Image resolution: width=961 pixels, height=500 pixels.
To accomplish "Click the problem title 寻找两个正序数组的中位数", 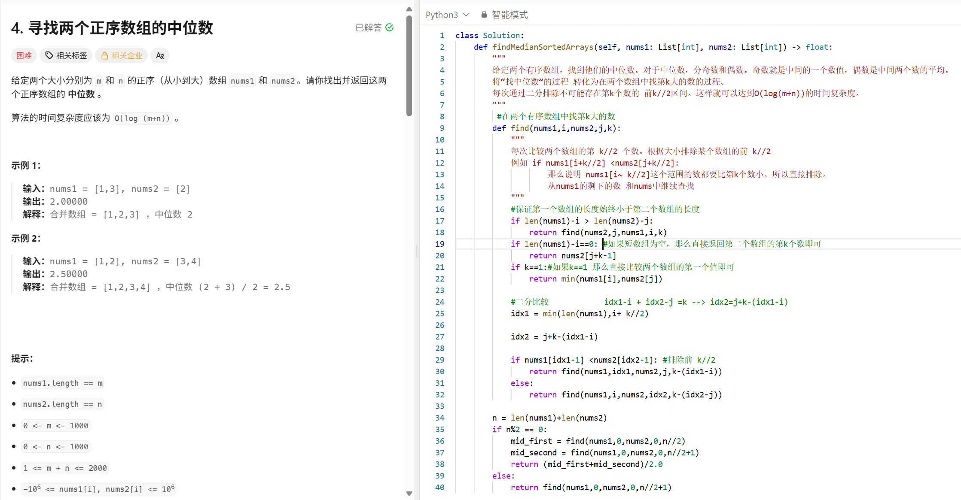I will (x=120, y=28).
